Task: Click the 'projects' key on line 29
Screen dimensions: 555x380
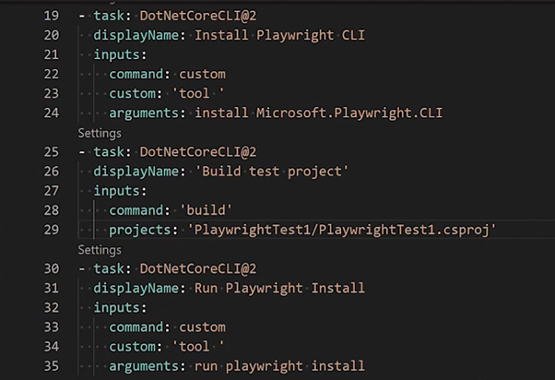Action: (x=144, y=229)
